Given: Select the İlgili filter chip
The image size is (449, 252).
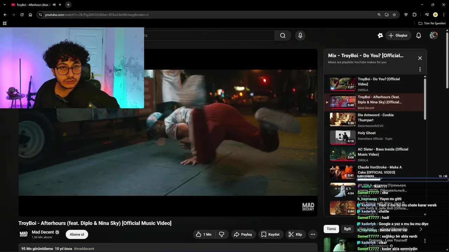Looking at the screenshot, I should click(347, 229).
